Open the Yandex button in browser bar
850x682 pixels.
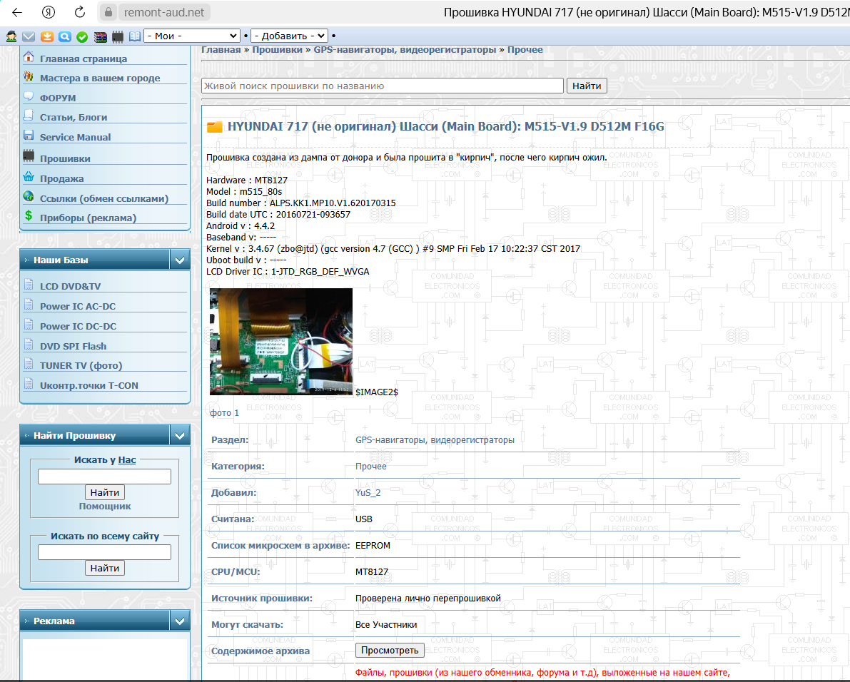tap(49, 12)
